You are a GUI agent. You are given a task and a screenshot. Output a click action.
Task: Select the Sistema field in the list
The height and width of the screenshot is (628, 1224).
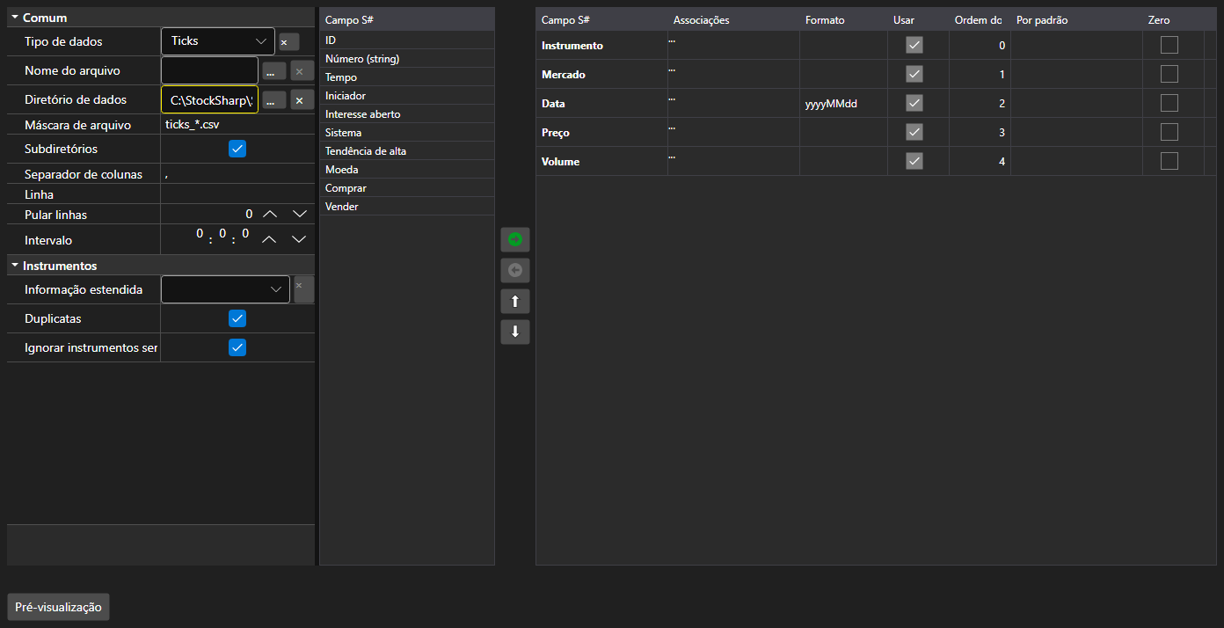coord(407,133)
